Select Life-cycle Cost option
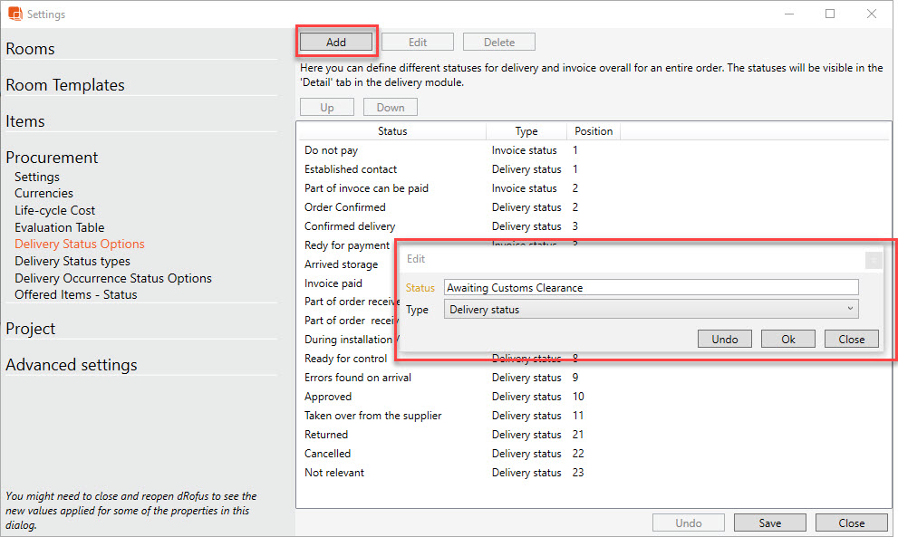This screenshot has height=537, width=898. coord(54,210)
